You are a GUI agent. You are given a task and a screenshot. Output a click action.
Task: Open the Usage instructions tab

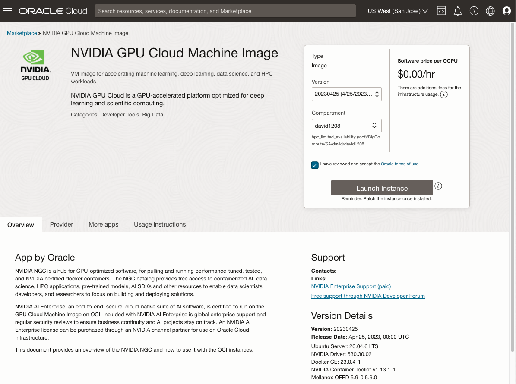tap(160, 224)
